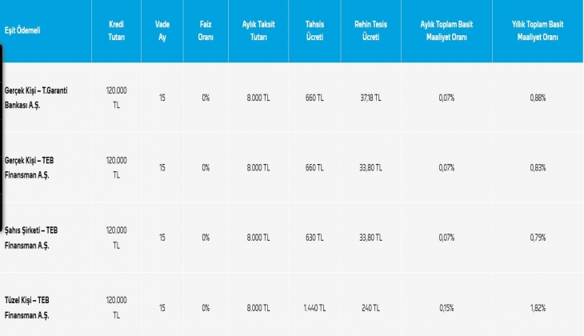Screen dimensions: 584x336
Task: Click the Vade Ay header
Action: 162,30
